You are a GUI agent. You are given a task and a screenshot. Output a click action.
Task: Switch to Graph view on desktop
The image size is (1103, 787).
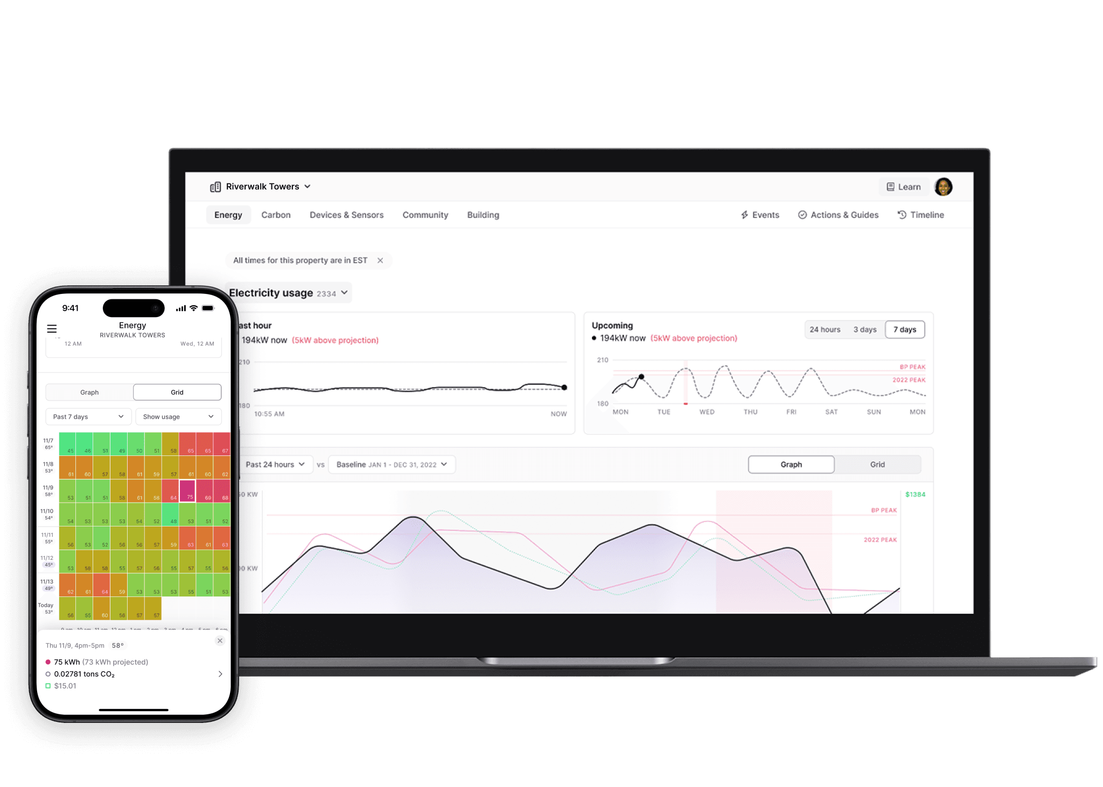791,464
